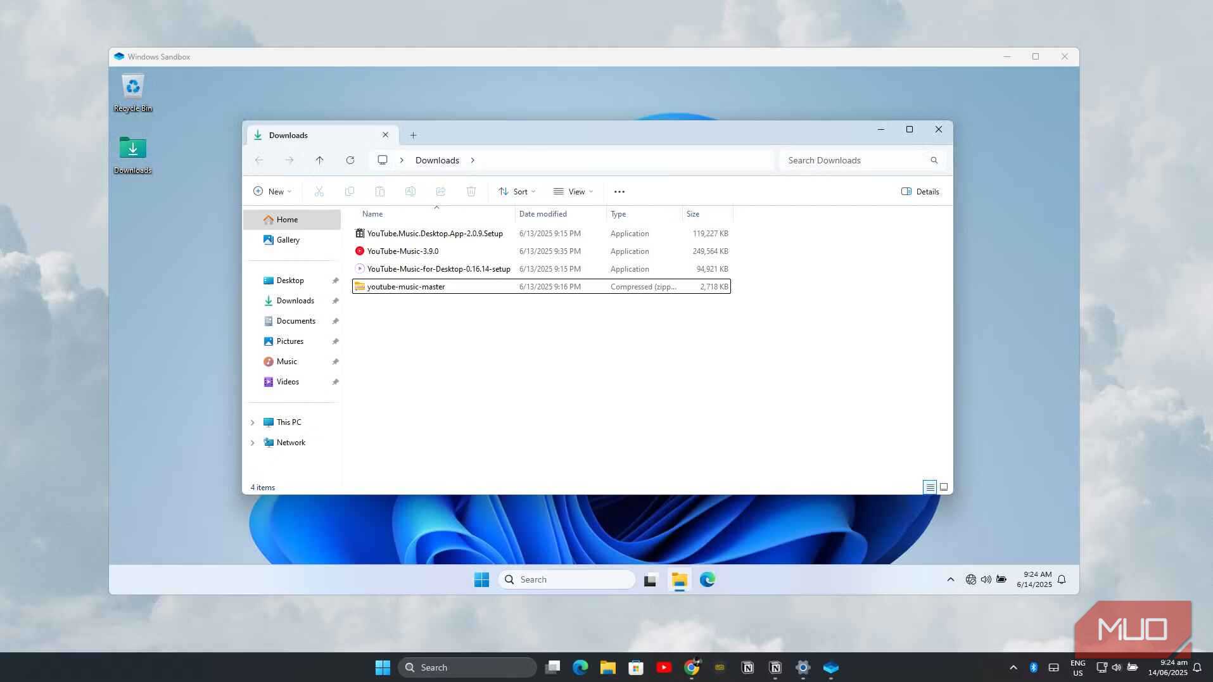This screenshot has width=1213, height=682.
Task: Select YouTube-Music-3.9.0 file
Action: (x=542, y=251)
